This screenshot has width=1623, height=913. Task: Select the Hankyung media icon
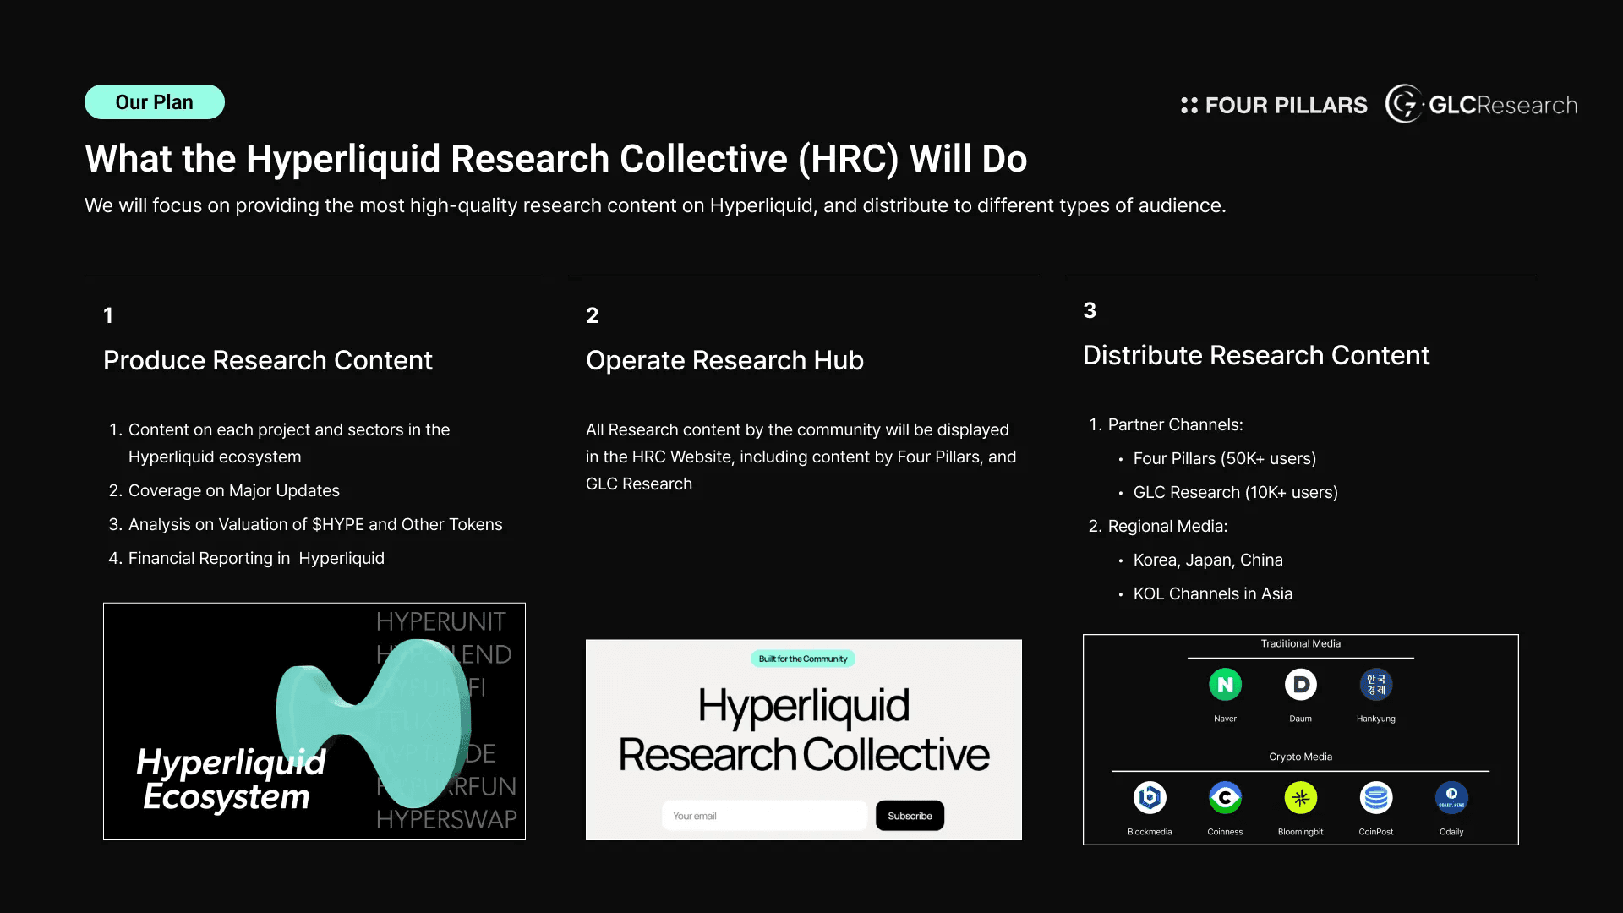tap(1375, 685)
